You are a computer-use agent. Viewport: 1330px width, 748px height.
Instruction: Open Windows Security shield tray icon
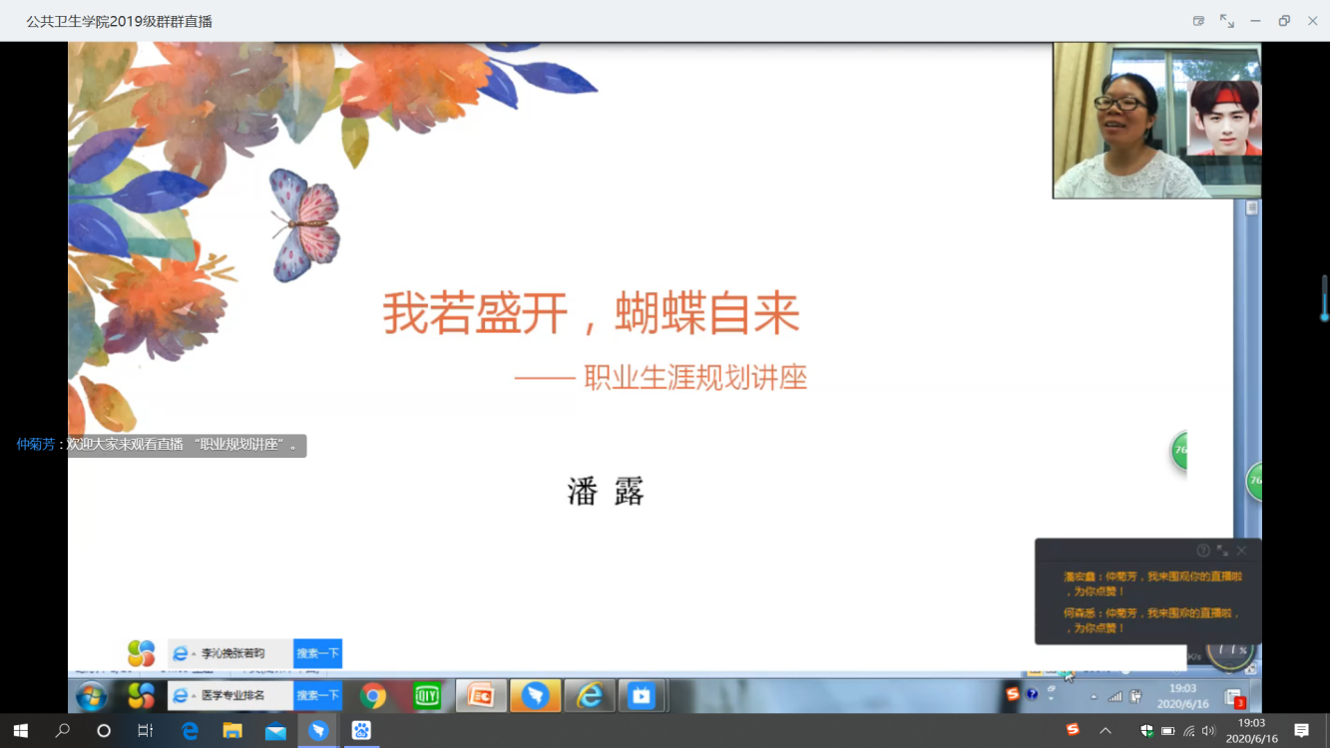click(1146, 731)
